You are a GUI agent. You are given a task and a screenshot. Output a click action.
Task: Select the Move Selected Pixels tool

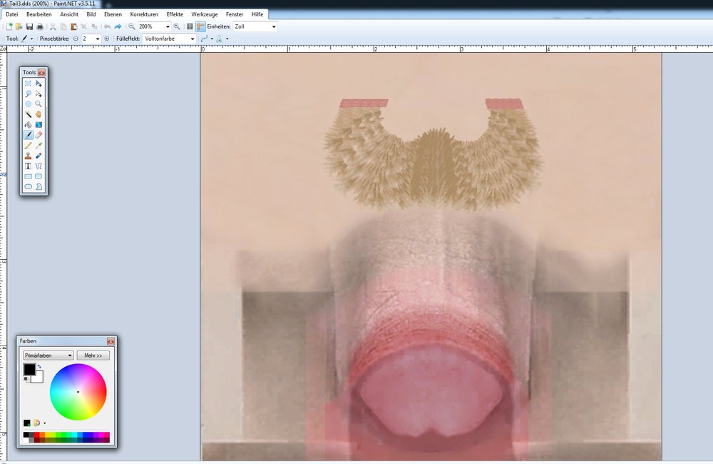[39, 84]
